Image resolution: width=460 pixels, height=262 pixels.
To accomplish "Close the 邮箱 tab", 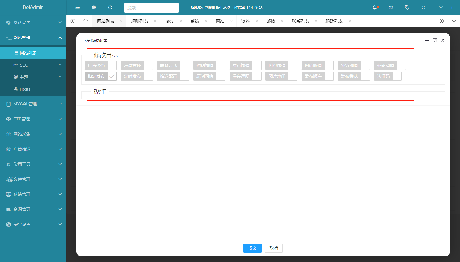I will [x=282, y=21].
